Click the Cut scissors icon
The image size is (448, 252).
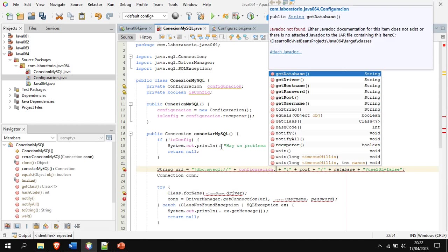pos(59,16)
